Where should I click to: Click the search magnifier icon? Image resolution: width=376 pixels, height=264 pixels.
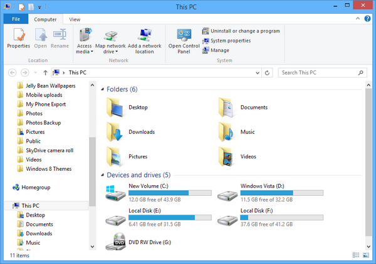click(x=361, y=73)
